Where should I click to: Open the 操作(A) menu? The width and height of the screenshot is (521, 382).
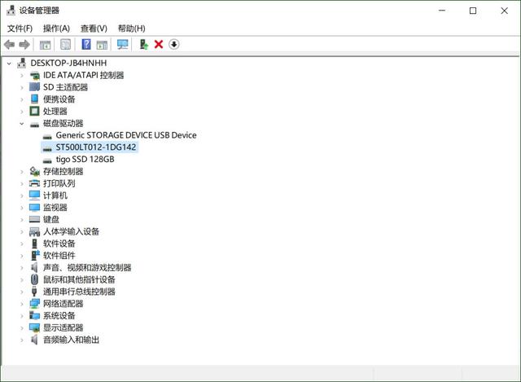tap(56, 28)
